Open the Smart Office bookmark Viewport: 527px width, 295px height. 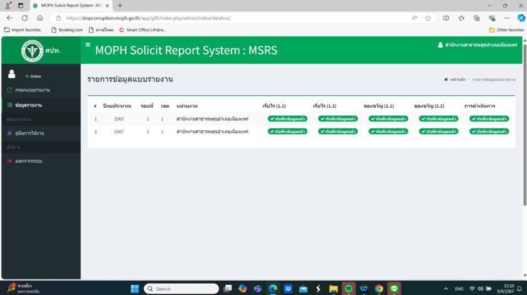click(x=142, y=30)
